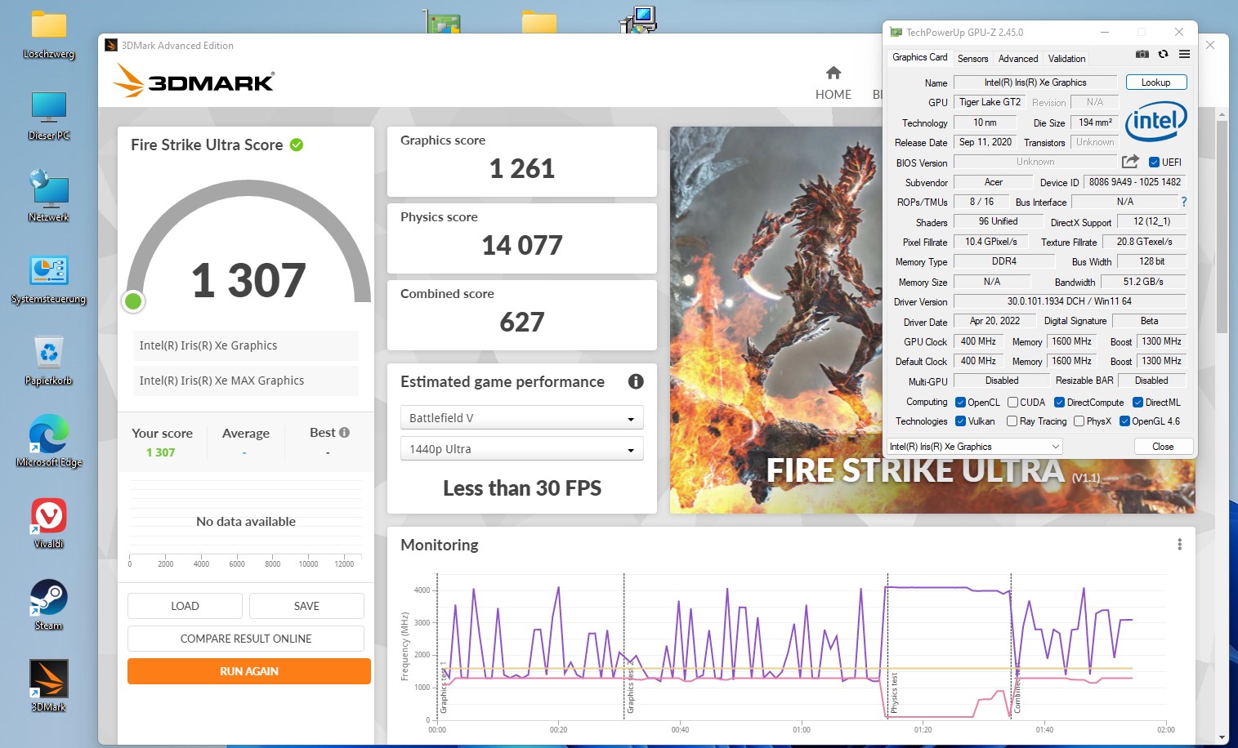Viewport: 1238px width, 748px height.
Task: Open Systemsteuerung desktop icon
Action: click(x=49, y=279)
